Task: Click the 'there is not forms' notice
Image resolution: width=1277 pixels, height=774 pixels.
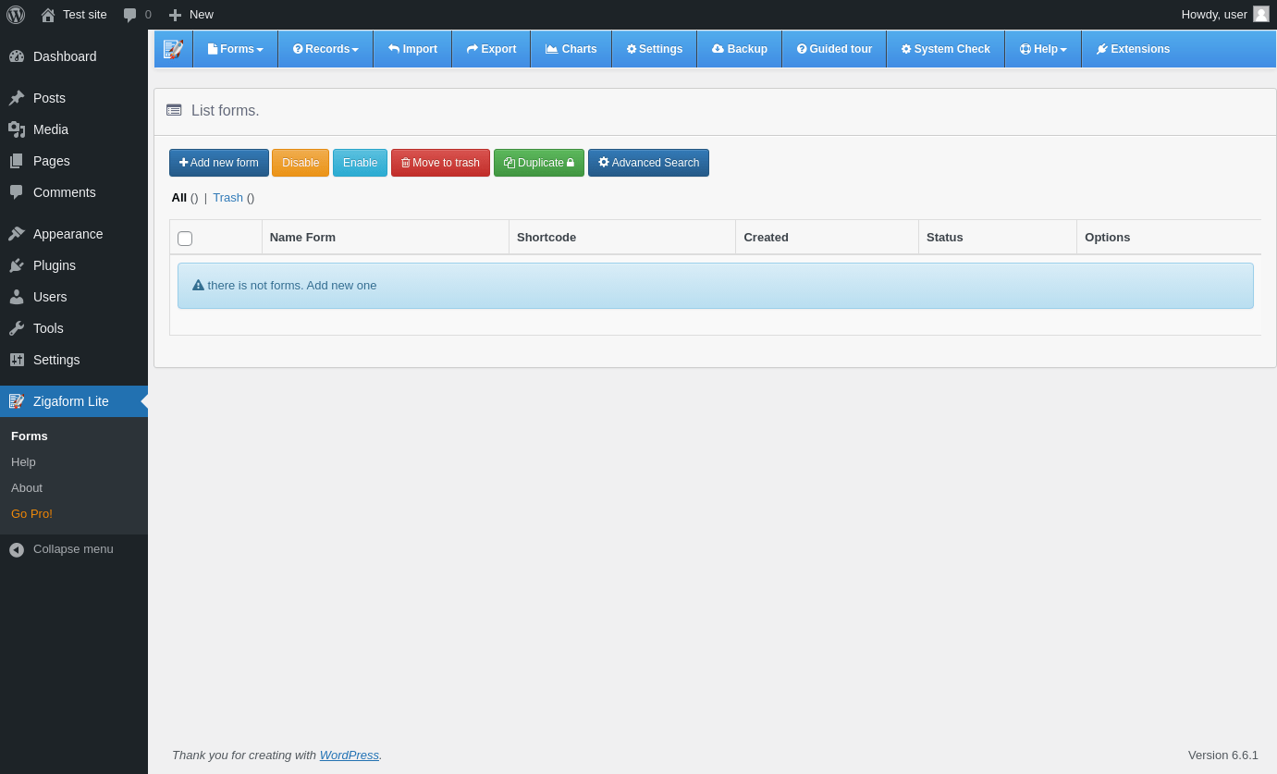Action: [x=716, y=286]
